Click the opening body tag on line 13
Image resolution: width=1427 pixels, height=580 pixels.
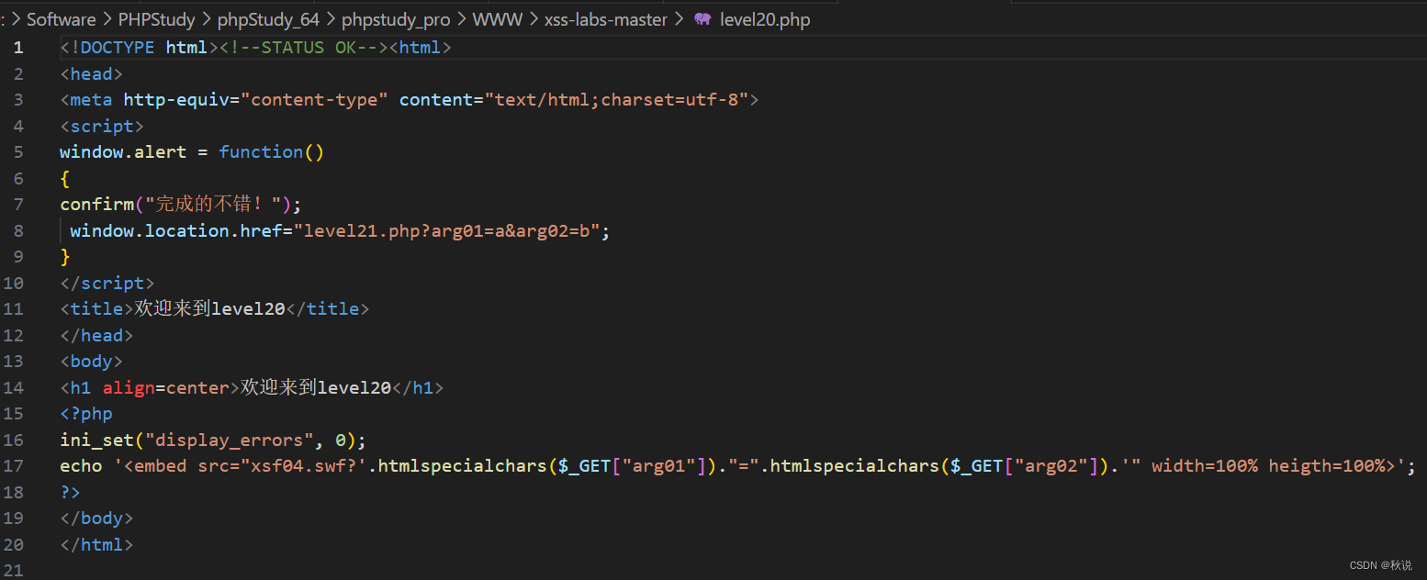(91, 362)
